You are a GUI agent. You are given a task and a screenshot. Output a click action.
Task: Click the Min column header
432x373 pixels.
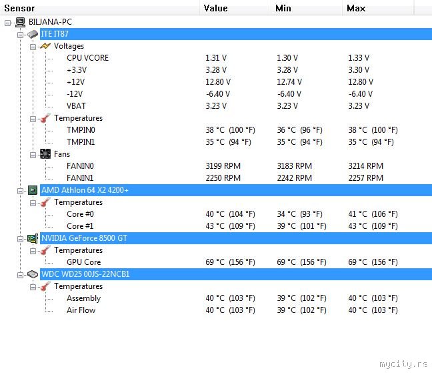coord(307,8)
